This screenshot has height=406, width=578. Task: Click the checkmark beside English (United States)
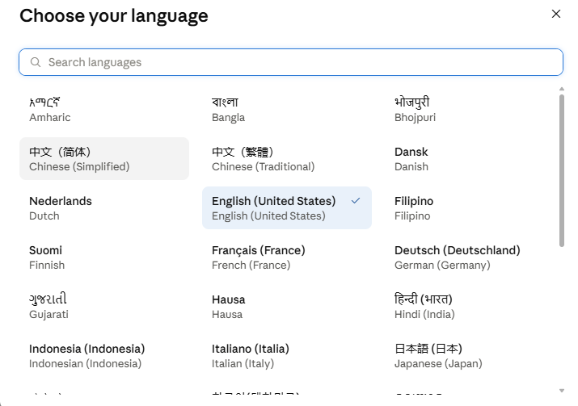tap(356, 201)
